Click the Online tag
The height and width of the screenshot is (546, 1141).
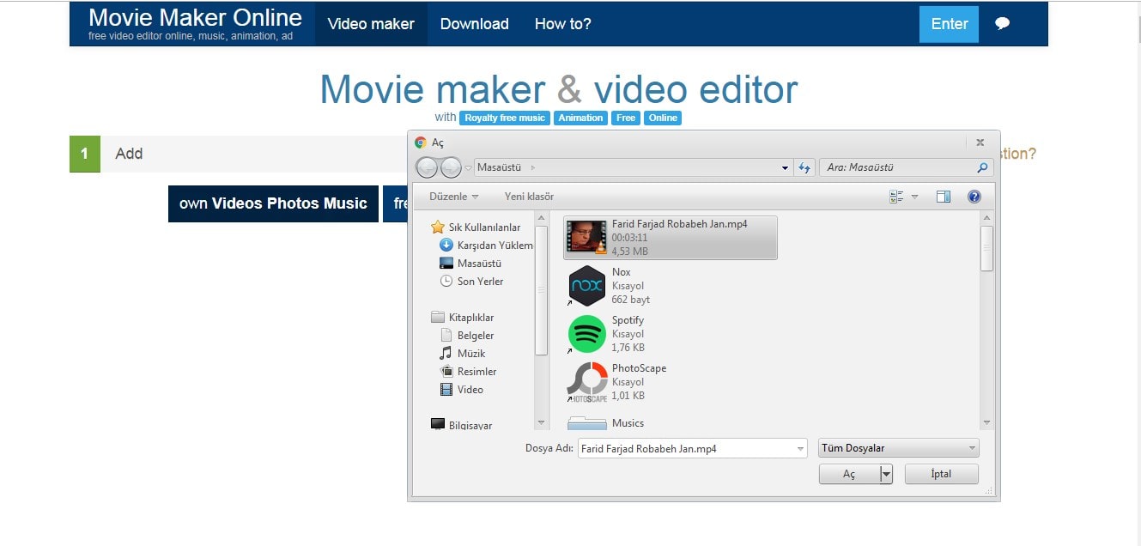(663, 118)
